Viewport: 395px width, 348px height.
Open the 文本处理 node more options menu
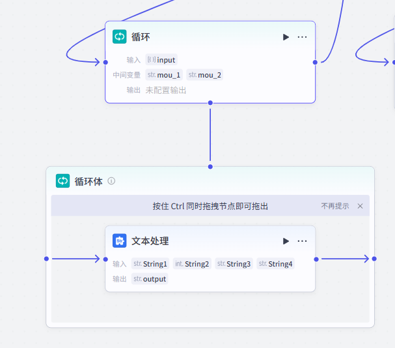pyautogui.click(x=302, y=241)
